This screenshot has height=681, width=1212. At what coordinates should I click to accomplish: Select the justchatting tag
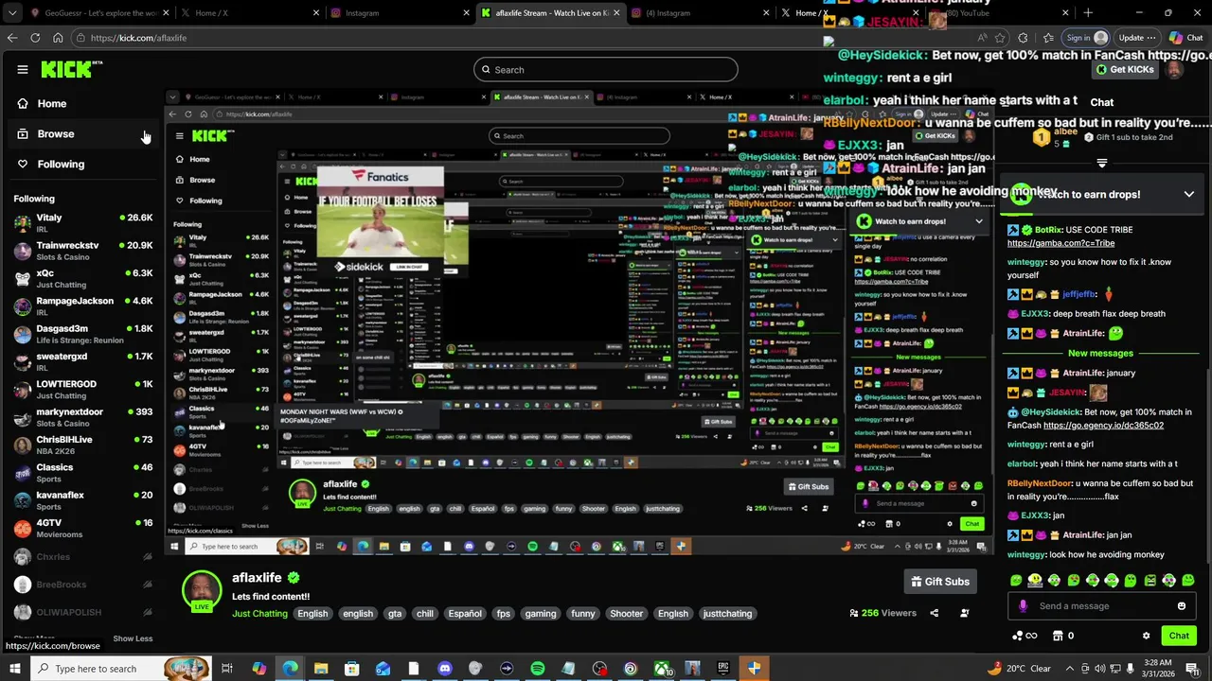pyautogui.click(x=727, y=614)
